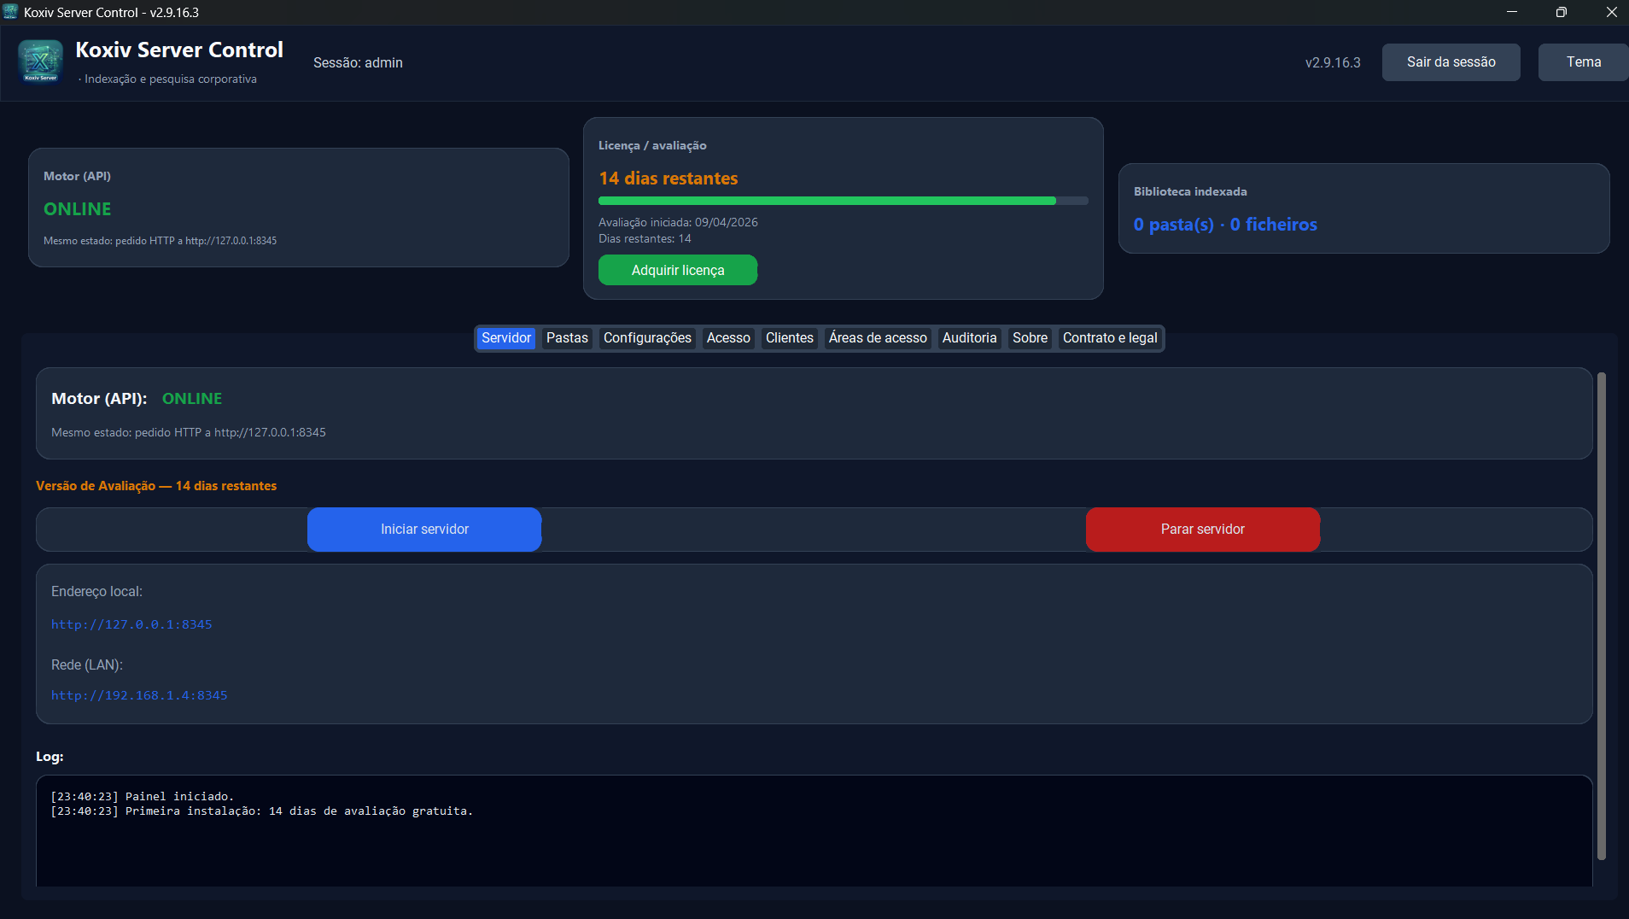Viewport: 1629px width, 919px height.
Task: Open the LAN address http://192.168.1.4:8345
Action: tap(139, 694)
